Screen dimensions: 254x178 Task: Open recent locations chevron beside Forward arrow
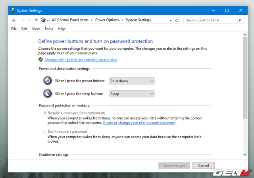[30, 20]
